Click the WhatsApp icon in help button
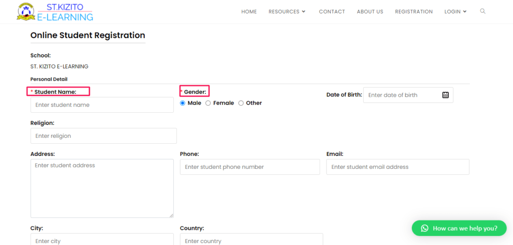Viewport: 513px width, 245px height. tap(425, 228)
